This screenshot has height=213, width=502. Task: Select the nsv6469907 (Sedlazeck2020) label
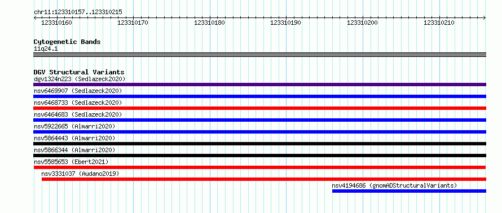[78, 91]
